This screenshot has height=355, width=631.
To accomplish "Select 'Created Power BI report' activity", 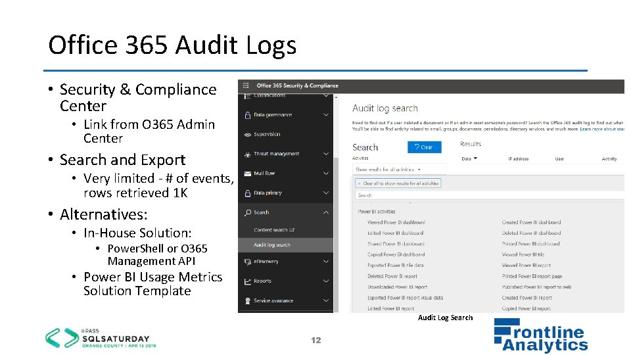I will (x=526, y=298).
